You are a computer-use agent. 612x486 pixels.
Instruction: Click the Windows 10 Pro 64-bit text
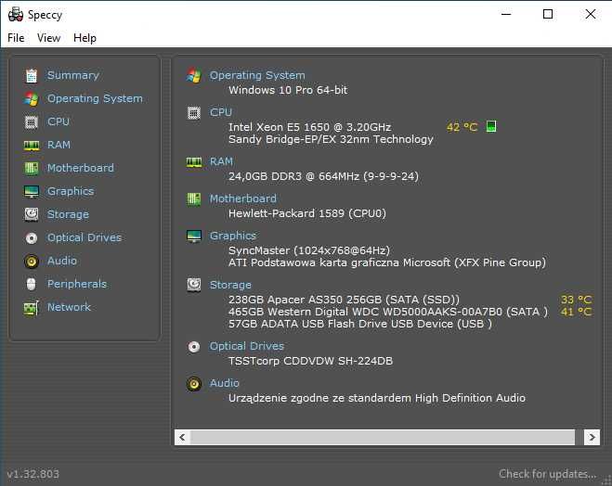click(x=288, y=90)
